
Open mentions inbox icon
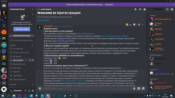point(167,9)
